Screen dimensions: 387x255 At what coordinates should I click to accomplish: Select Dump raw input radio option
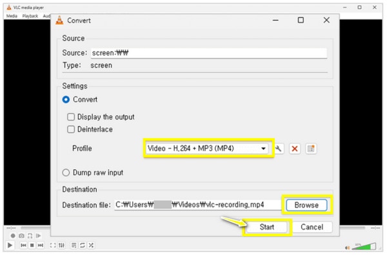[x=66, y=172]
